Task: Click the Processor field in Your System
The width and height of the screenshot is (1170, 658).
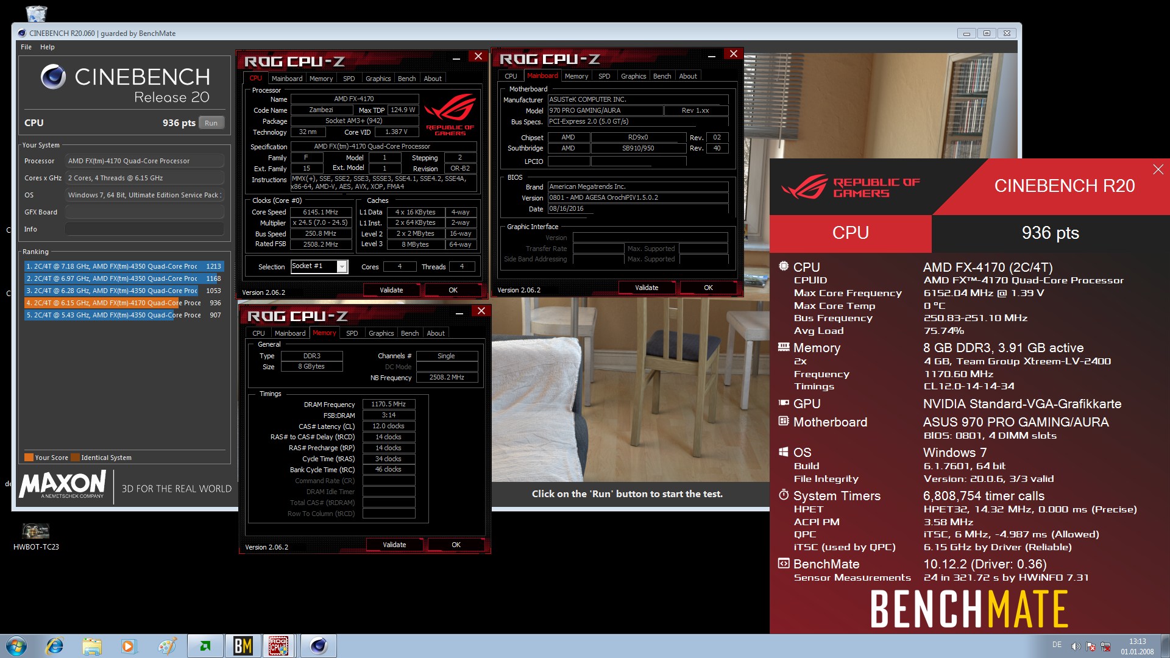Action: click(x=144, y=161)
